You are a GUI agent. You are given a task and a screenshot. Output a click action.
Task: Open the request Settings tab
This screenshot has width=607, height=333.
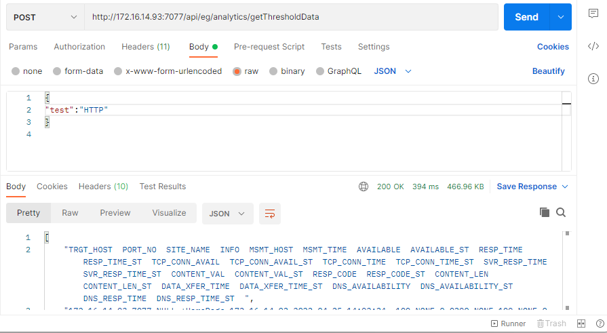374,47
